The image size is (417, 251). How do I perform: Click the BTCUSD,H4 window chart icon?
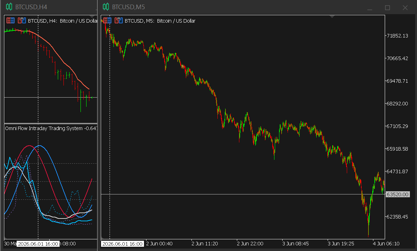9,7
